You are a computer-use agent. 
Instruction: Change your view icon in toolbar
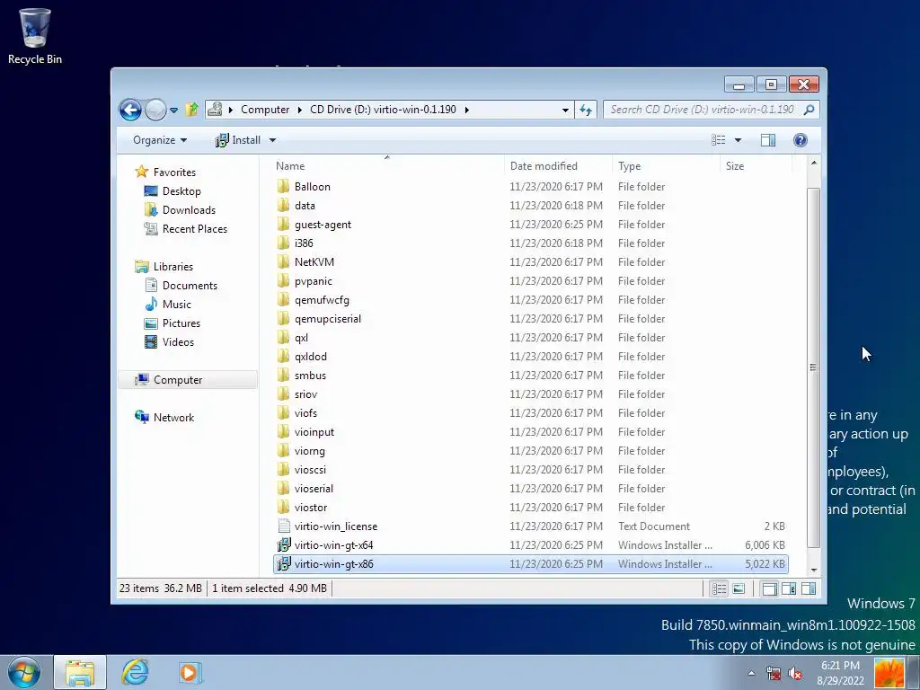click(718, 140)
